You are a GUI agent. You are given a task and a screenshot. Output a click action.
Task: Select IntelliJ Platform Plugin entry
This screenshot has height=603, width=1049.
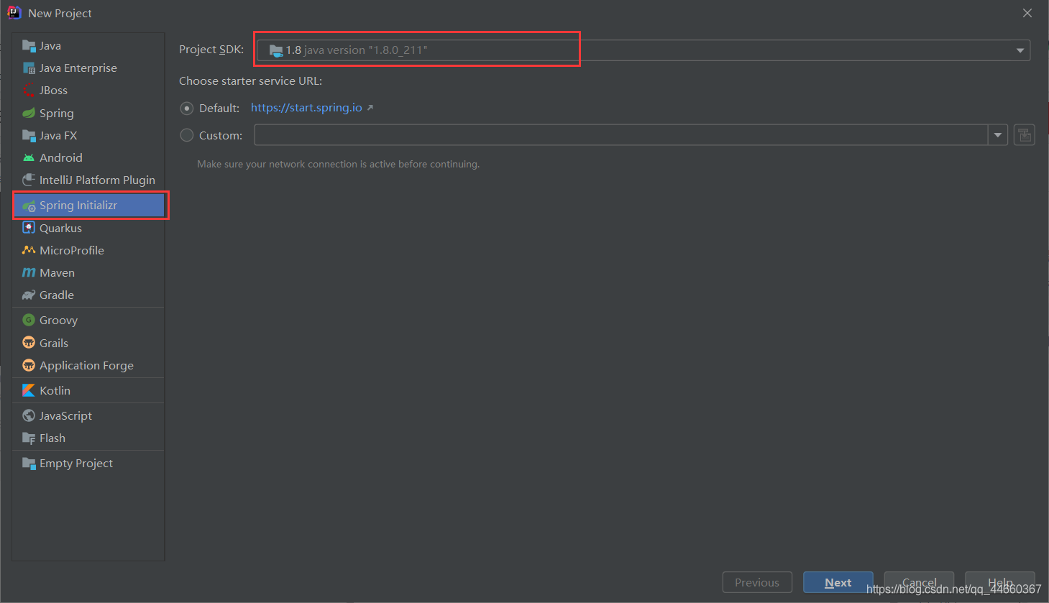pyautogui.click(x=88, y=180)
